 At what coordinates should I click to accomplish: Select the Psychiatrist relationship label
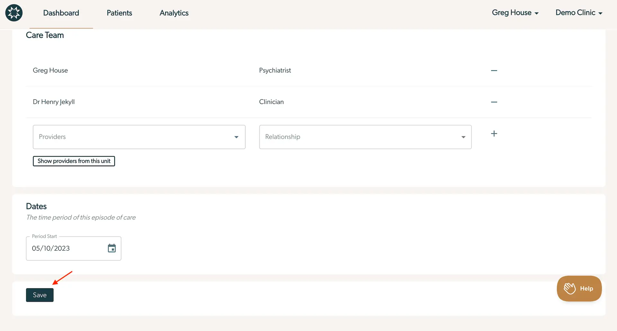click(x=275, y=70)
